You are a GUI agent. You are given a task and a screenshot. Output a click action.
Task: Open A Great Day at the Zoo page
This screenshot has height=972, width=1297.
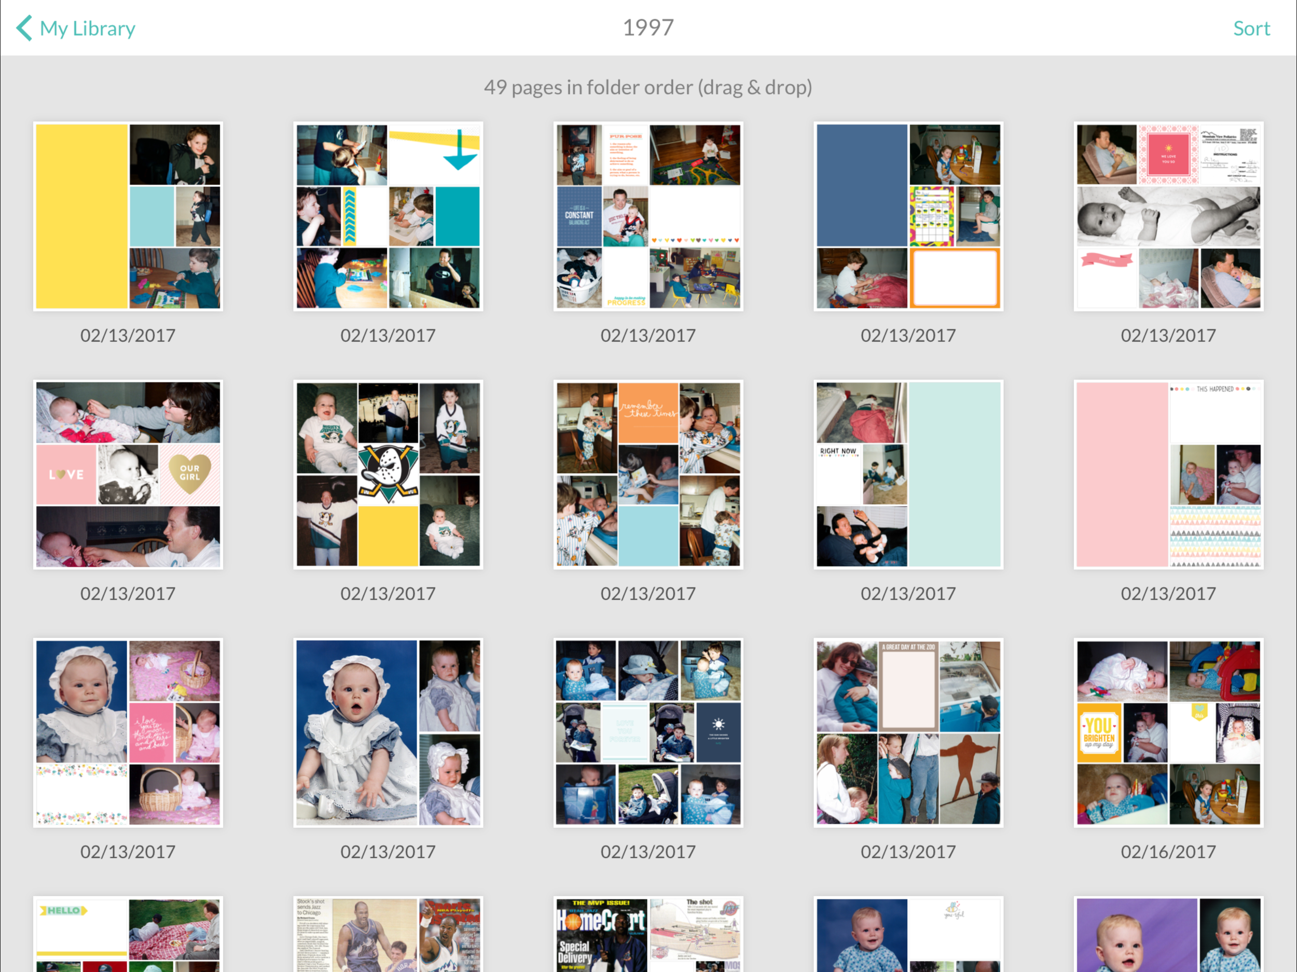[x=908, y=733]
